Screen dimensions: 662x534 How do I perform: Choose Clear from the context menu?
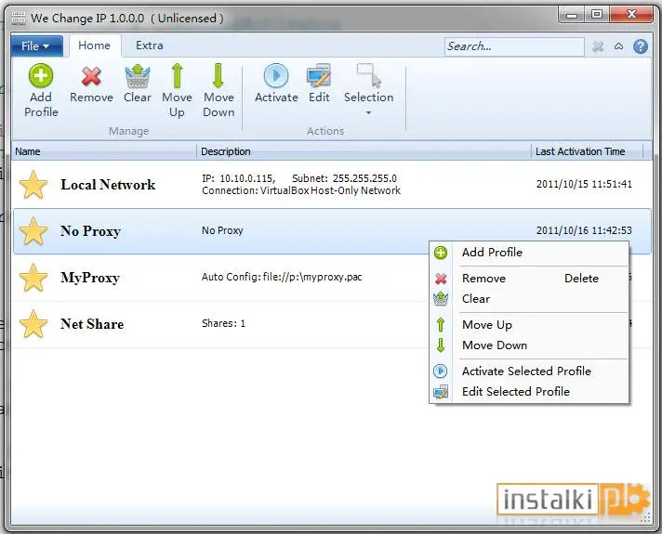(x=529, y=299)
